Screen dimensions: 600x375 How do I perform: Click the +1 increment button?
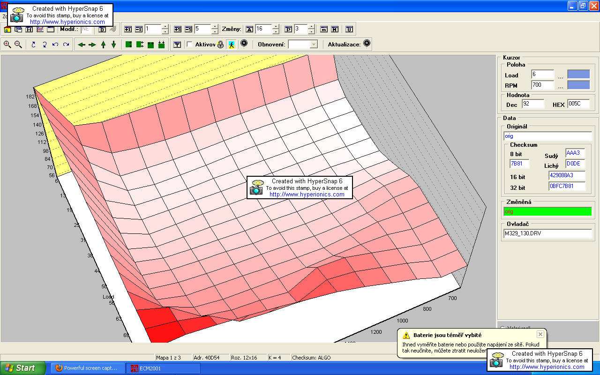[x=128, y=29]
